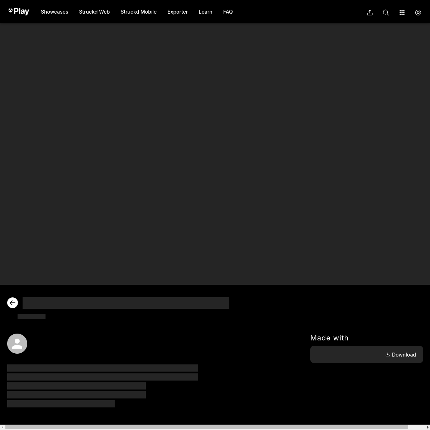This screenshot has height=430, width=430.
Task: Click the dark game player area
Action: [215, 154]
